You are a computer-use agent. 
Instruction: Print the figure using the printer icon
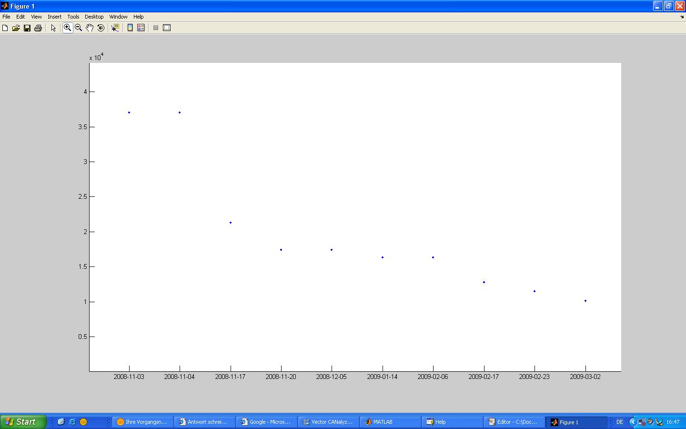(38, 28)
